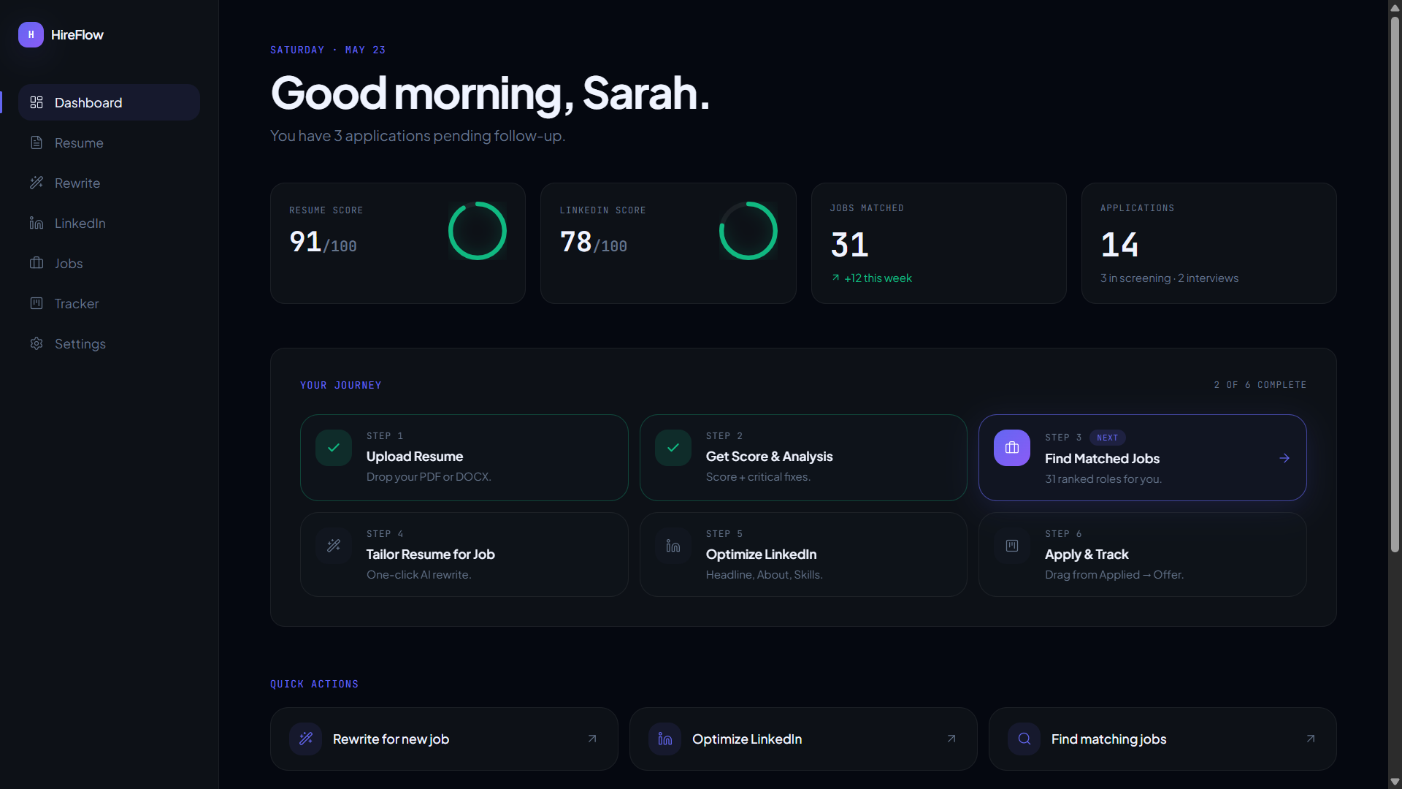1402x789 pixels.
Task: Click the arrow on Find matching jobs
Action: (x=1311, y=739)
